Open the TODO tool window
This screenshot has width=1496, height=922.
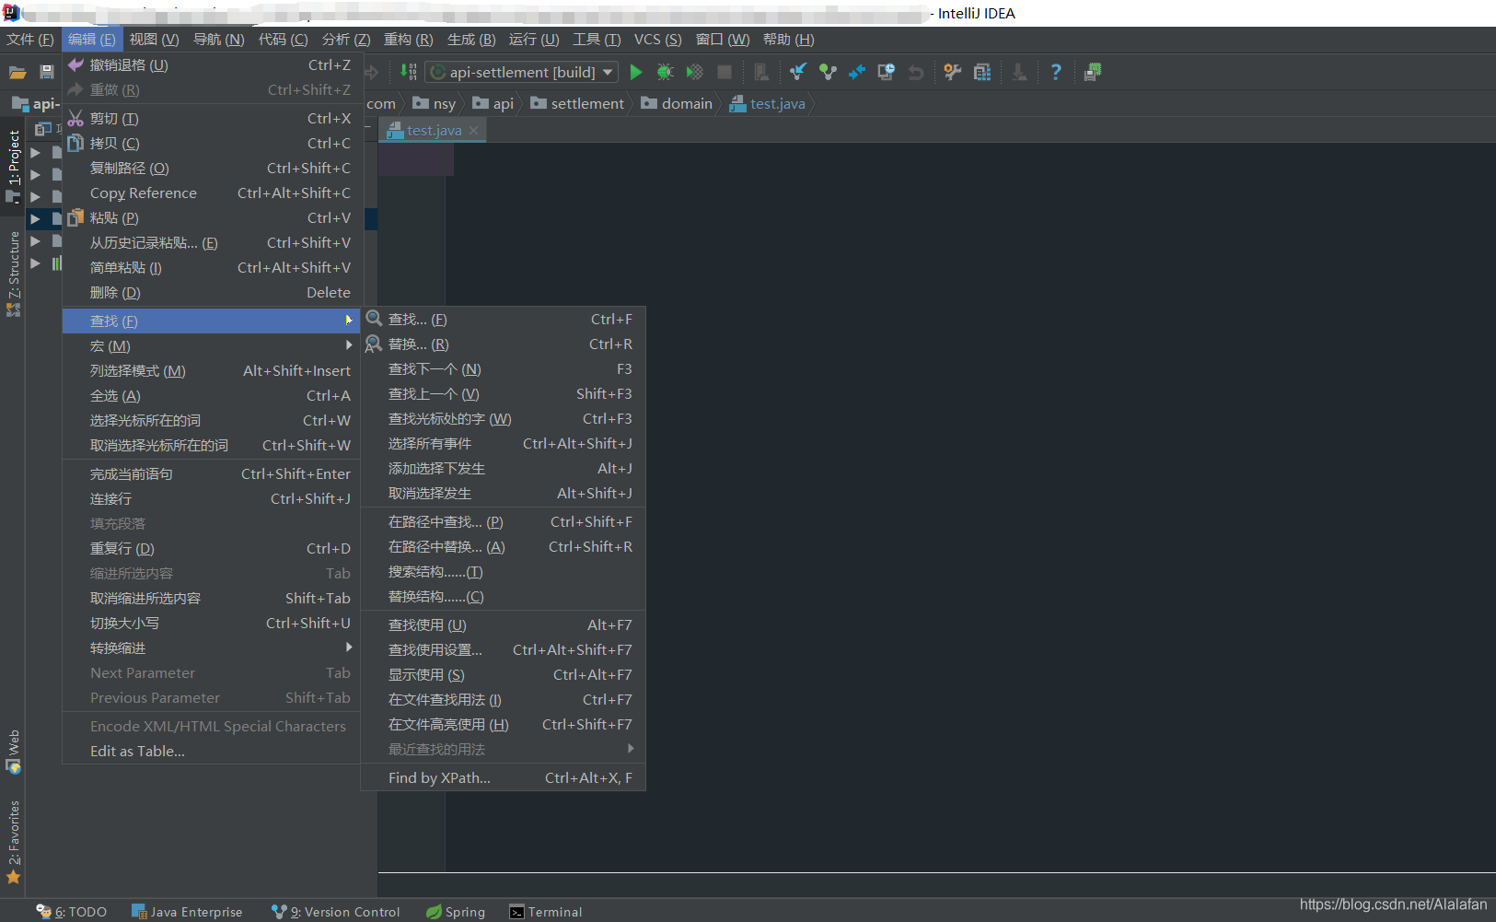point(72,912)
